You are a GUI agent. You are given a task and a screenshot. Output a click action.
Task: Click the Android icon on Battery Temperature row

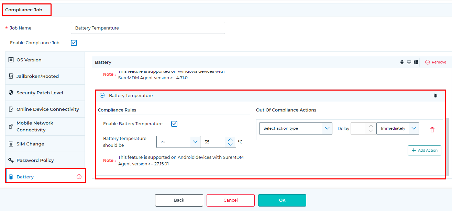tap(436, 96)
